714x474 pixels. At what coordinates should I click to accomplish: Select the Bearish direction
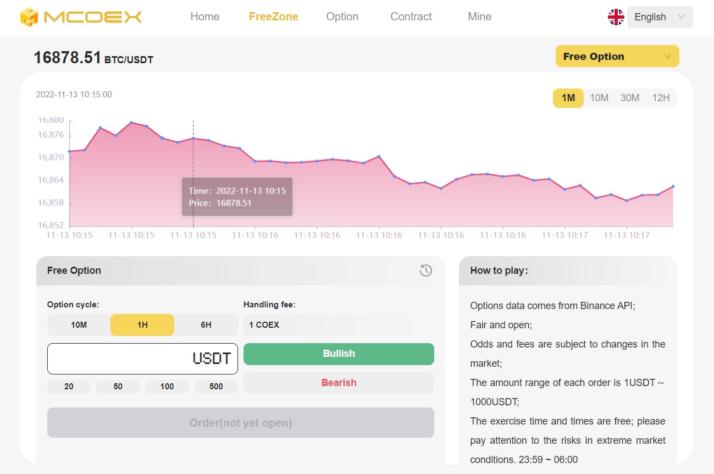339,383
